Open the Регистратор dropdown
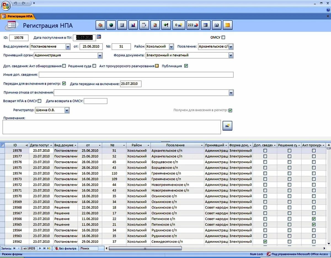 click(x=67, y=110)
